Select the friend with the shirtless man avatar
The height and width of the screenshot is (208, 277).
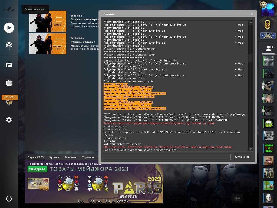pyautogui.click(x=269, y=98)
